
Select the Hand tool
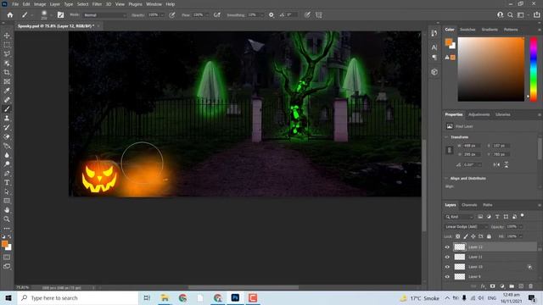[7, 209]
